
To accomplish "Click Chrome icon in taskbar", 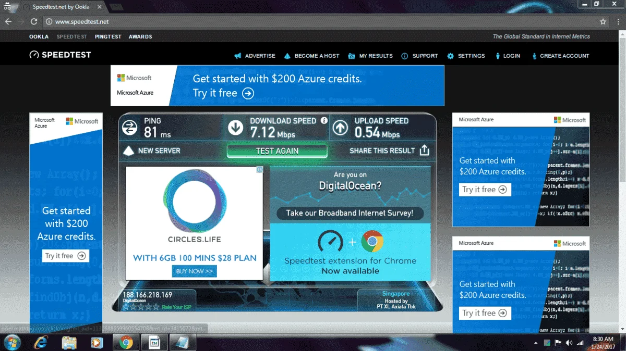I will tap(126, 342).
